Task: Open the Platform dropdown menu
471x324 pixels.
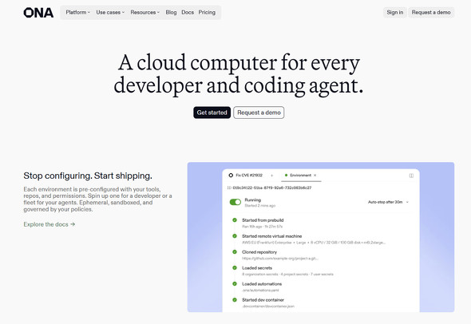Action: coord(77,12)
